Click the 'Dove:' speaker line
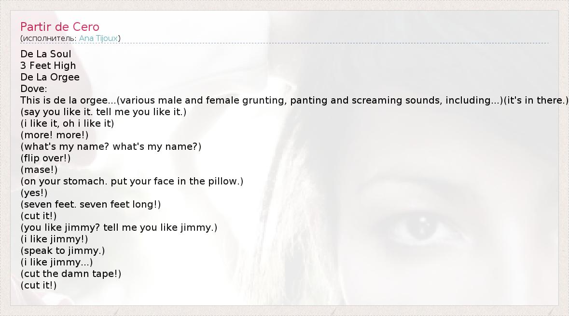 [x=34, y=89]
